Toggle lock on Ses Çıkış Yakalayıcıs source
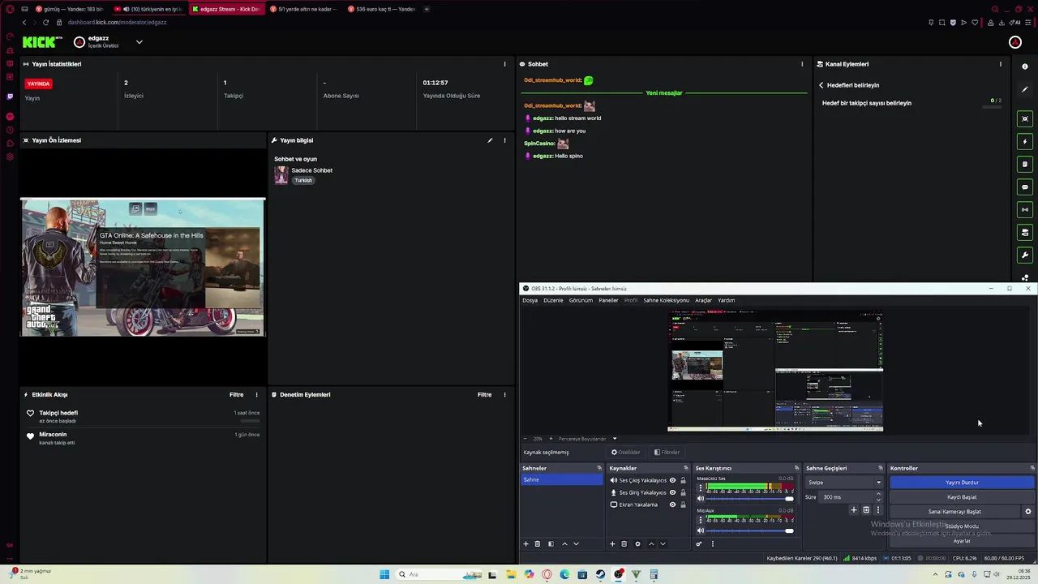1038x584 pixels. [683, 480]
